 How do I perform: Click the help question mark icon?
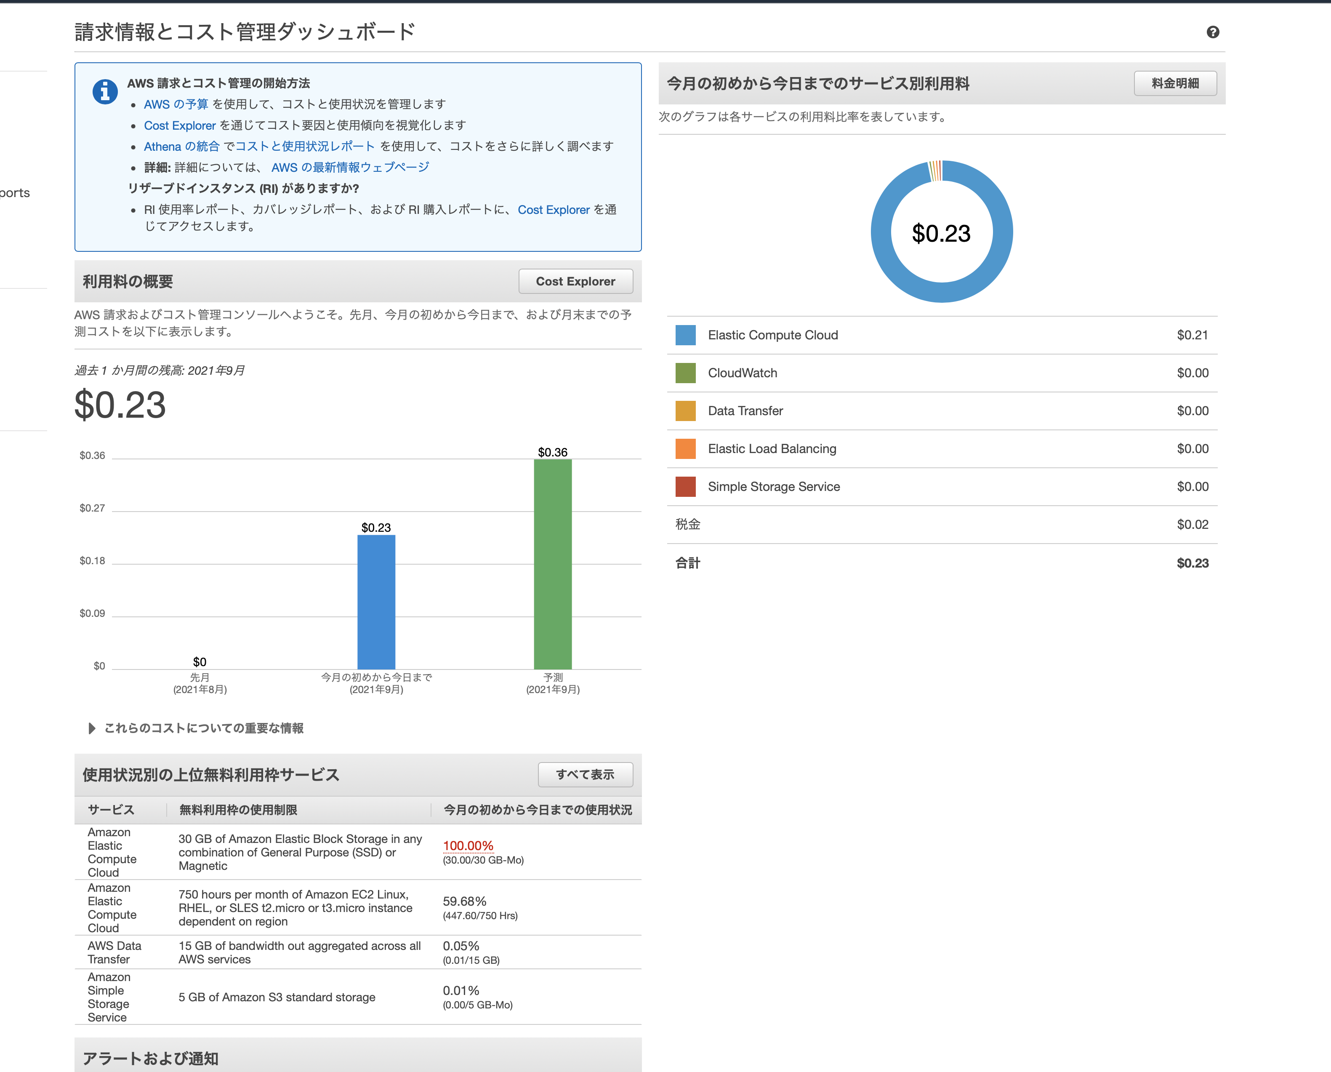click(x=1214, y=32)
